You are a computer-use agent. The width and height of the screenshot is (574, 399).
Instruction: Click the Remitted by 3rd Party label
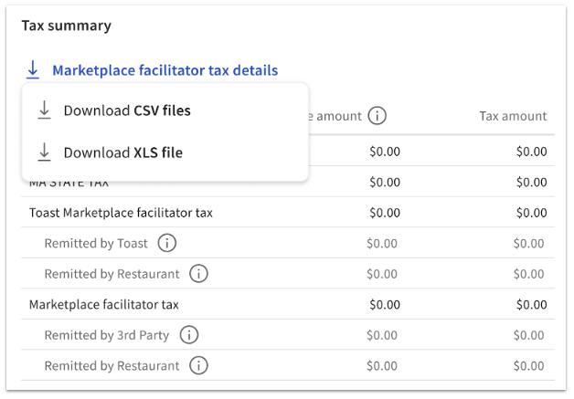pyautogui.click(x=106, y=335)
